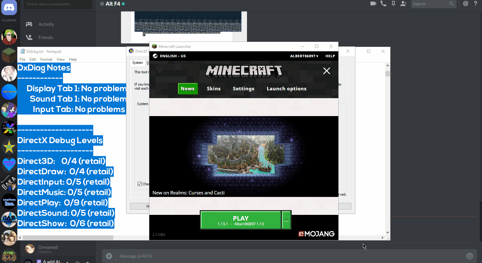Open the X Squadron server icon
The width and height of the screenshot is (482, 263).
tap(9, 128)
